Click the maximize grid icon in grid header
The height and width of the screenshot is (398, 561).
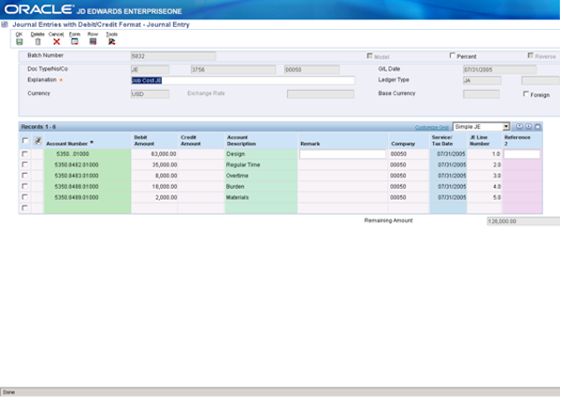pyautogui.click(x=538, y=126)
